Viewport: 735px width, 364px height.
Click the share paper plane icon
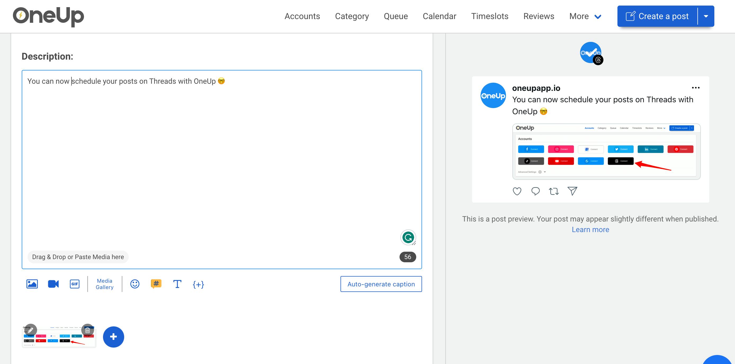[x=572, y=191]
